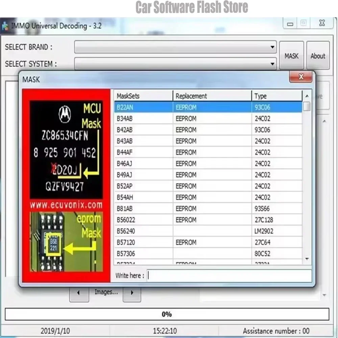Select the B56240 maskset row
Image resolution: width=338 pixels, height=338 pixels.
coord(208,231)
